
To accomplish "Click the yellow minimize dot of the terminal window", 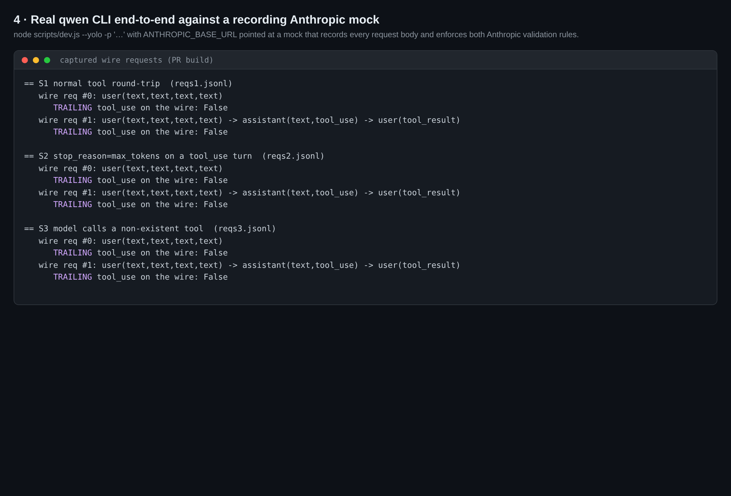I will tap(36, 60).
